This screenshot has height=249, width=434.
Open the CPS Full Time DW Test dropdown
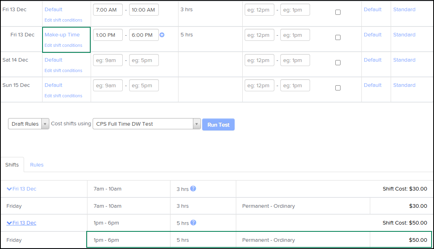pyautogui.click(x=146, y=124)
